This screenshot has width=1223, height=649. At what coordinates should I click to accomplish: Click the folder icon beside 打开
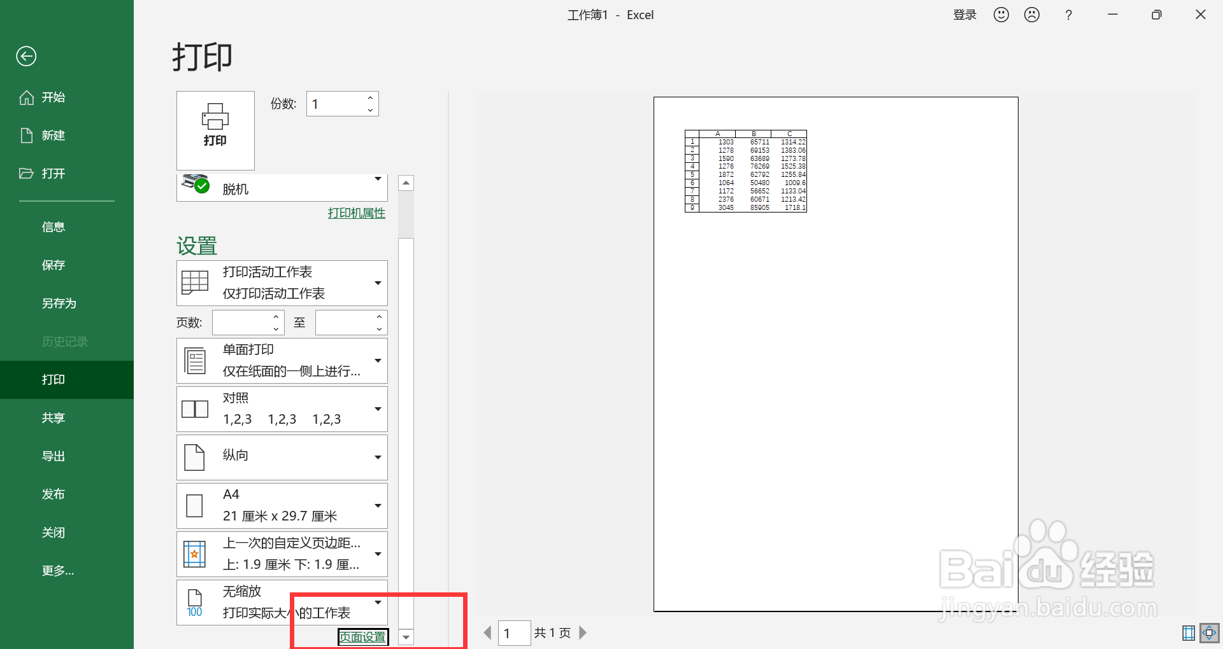click(x=26, y=173)
